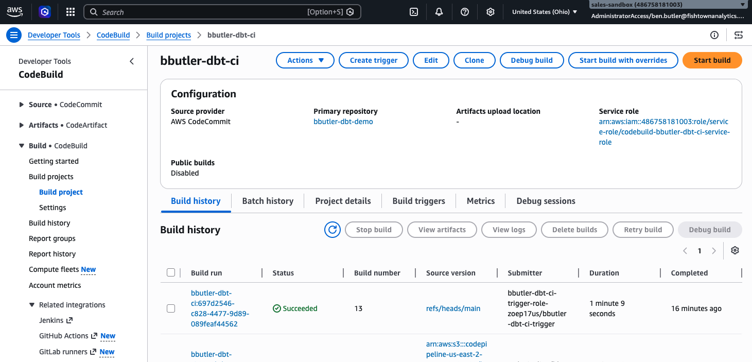
Task: Click Start build with overrides
Action: pyautogui.click(x=623, y=60)
